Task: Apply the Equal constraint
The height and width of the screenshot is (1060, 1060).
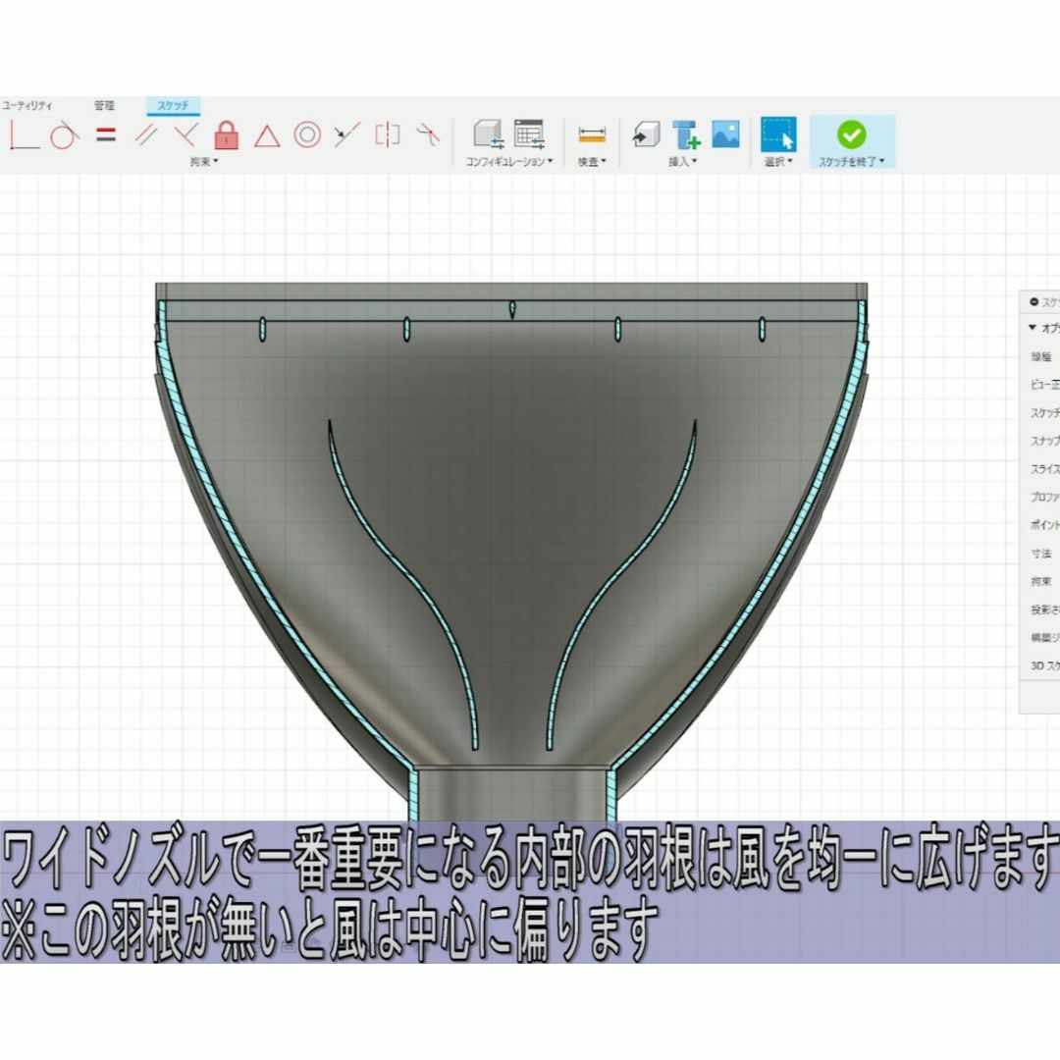Action: point(105,132)
